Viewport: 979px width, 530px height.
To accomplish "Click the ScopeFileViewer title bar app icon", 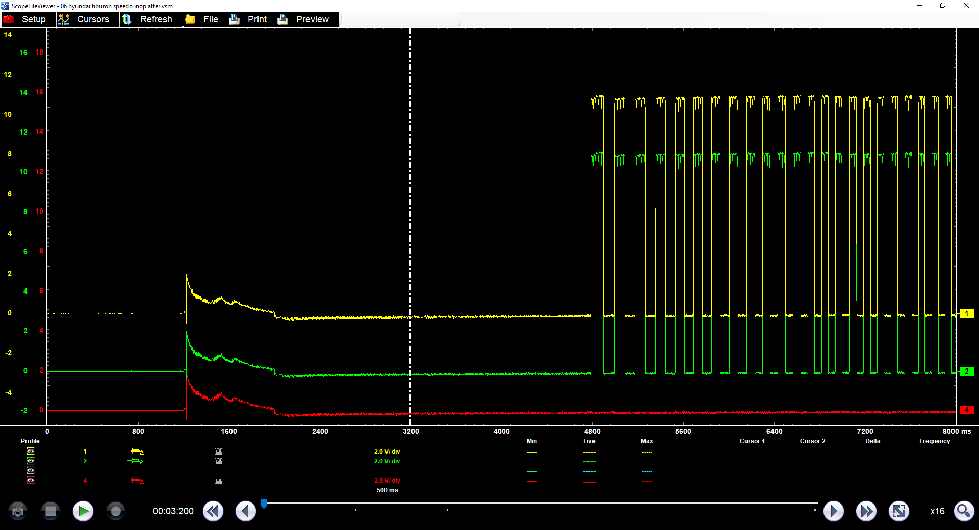I will pos(5,6).
